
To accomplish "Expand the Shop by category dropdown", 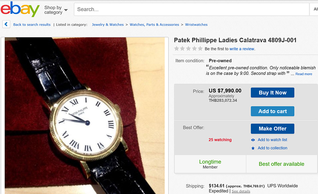I will coord(56,10).
